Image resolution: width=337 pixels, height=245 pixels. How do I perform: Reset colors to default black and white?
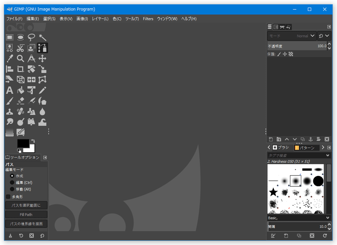click(19, 151)
